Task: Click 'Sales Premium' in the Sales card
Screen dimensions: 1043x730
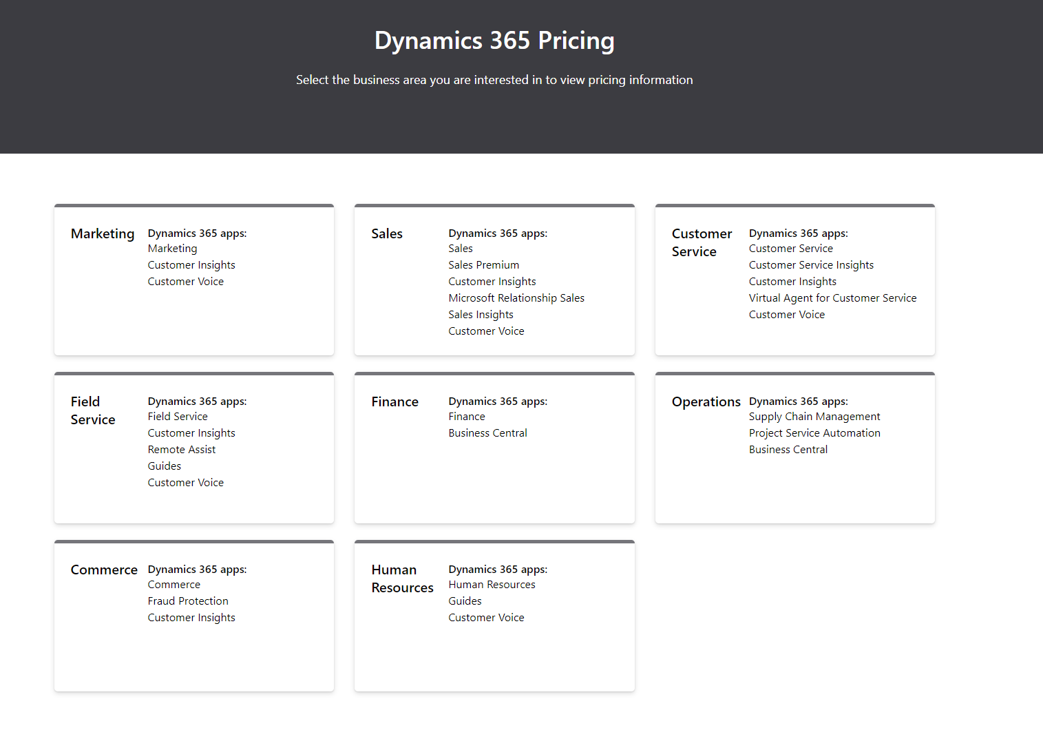Action: 484,265
